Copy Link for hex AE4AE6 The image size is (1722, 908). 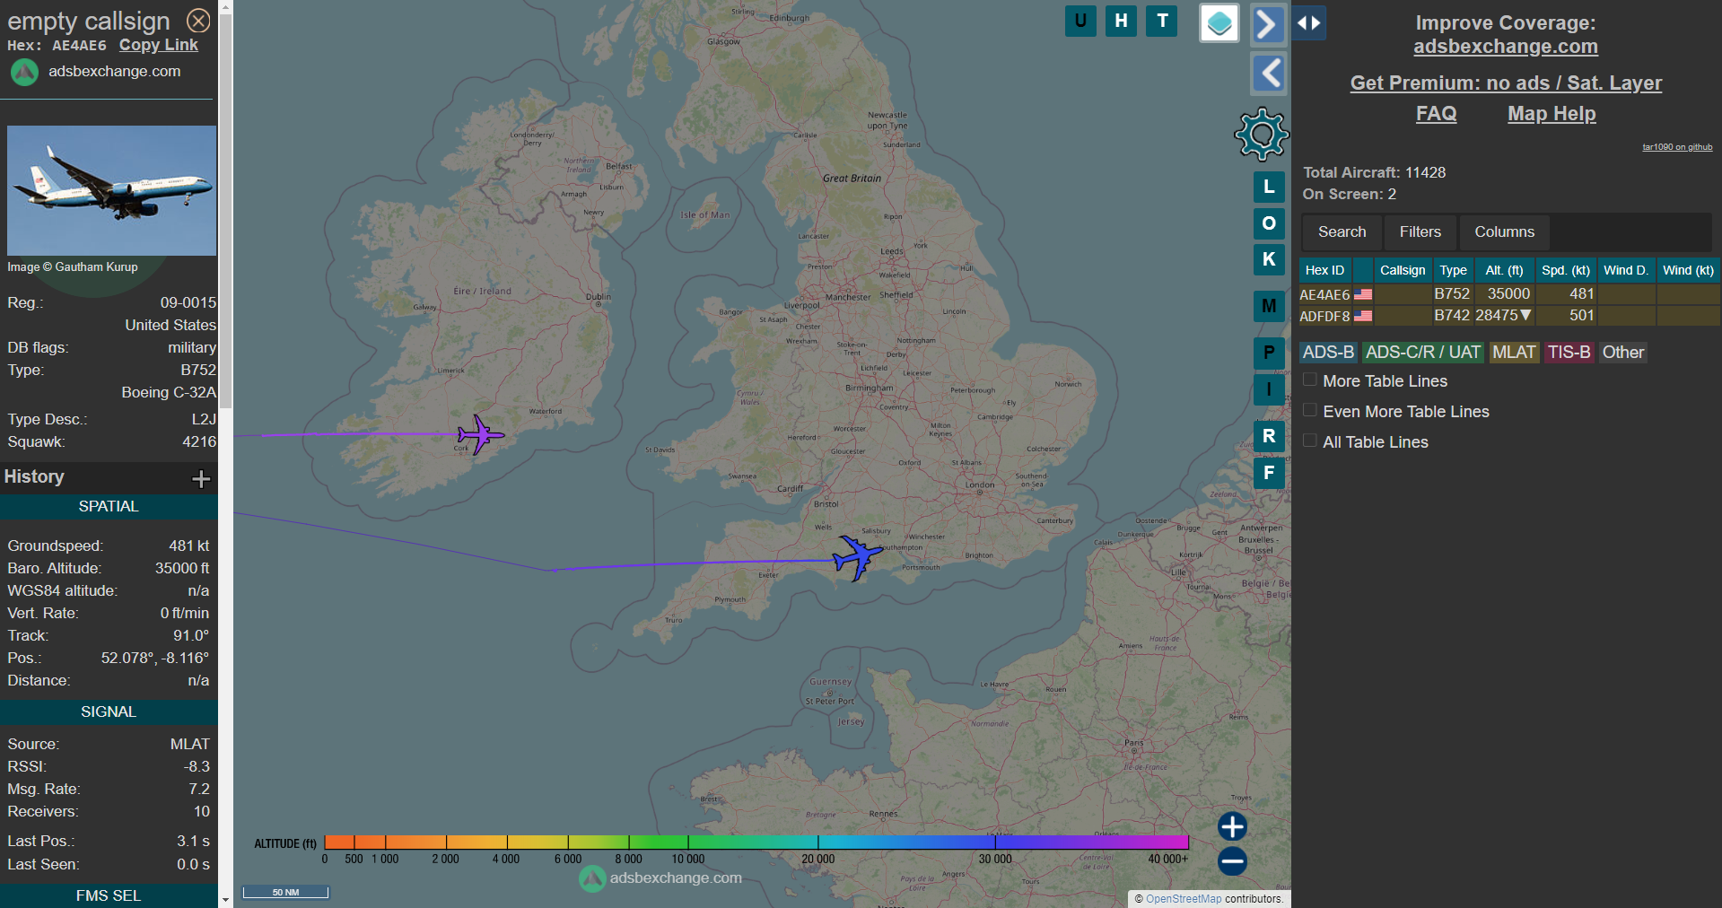click(x=159, y=45)
